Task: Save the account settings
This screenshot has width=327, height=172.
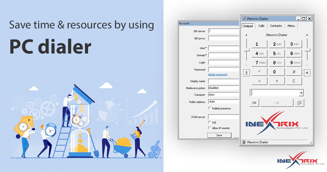Action: (x=219, y=135)
